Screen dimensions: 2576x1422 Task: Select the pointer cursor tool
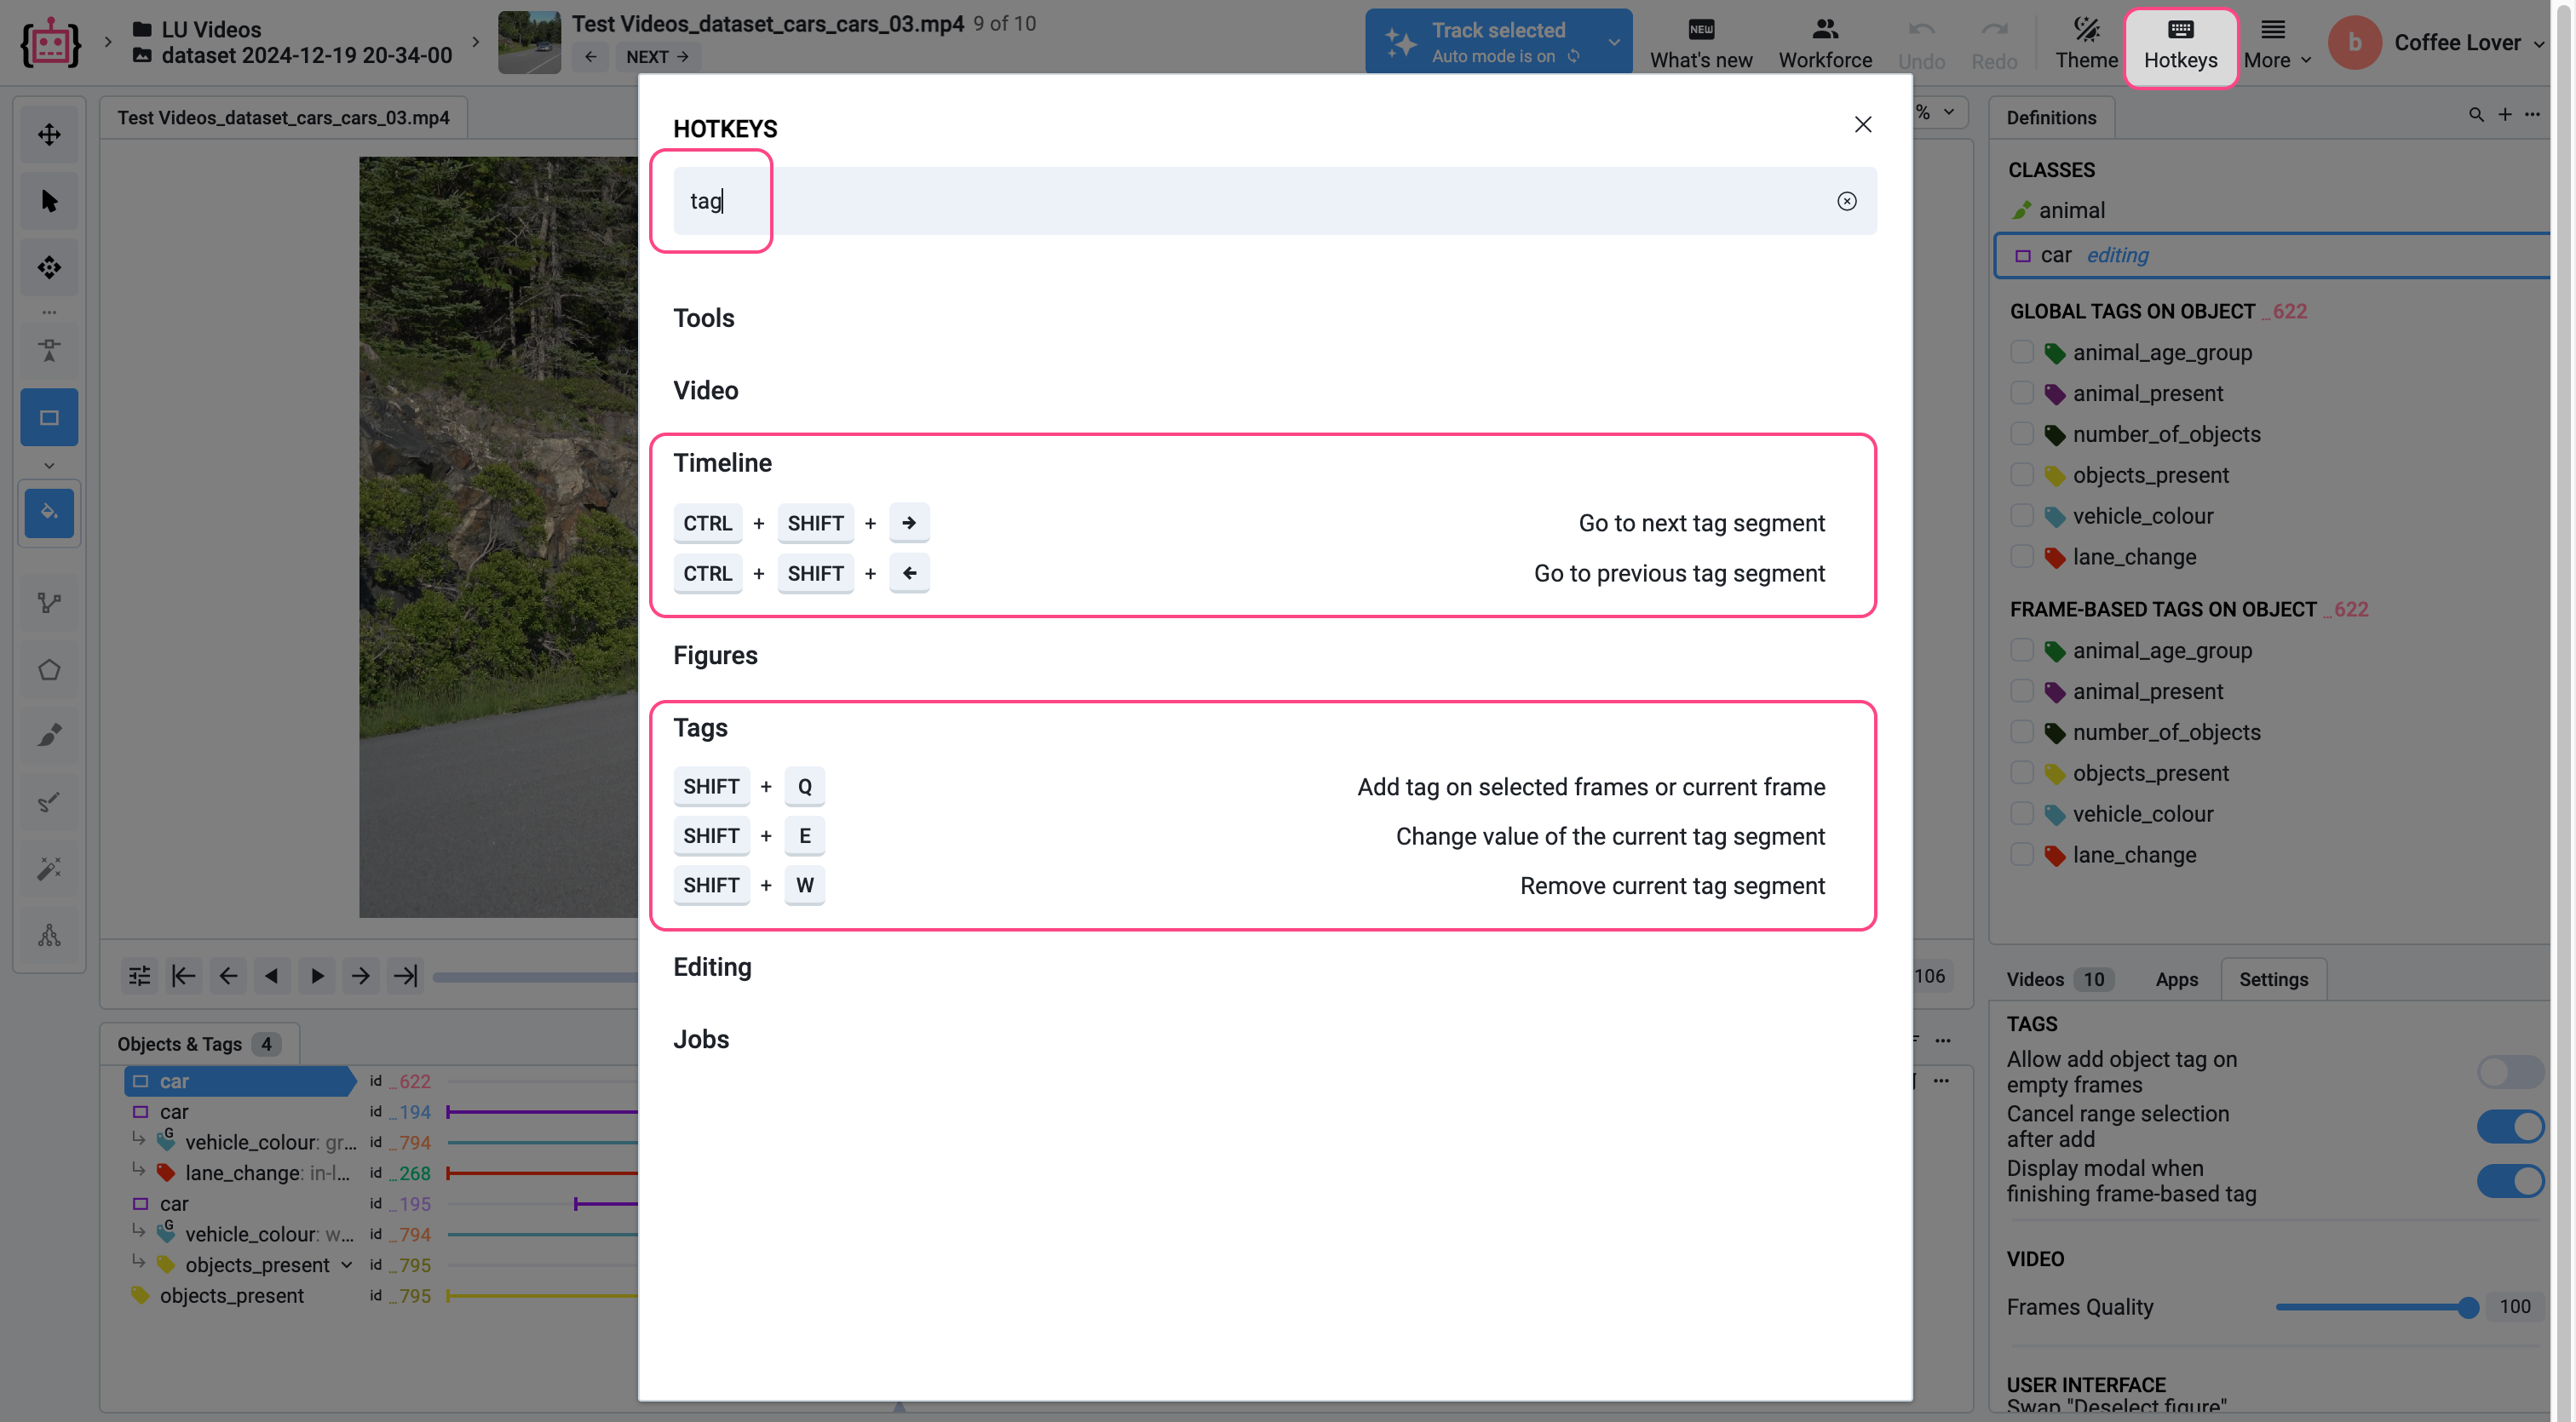[x=49, y=201]
